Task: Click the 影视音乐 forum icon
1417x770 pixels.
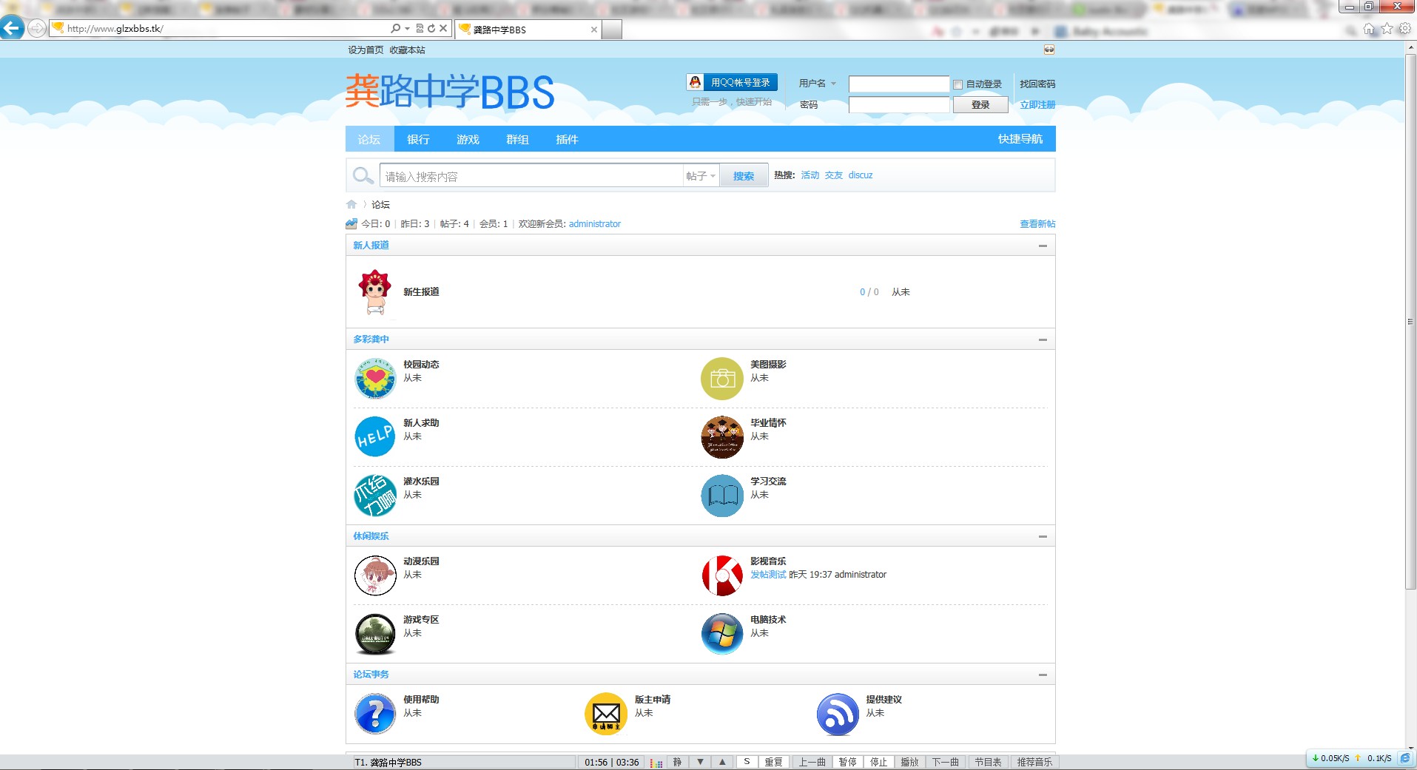Action: click(721, 575)
